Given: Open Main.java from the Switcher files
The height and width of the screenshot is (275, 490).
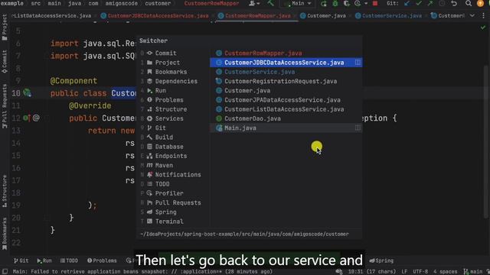Looking at the screenshot, I should 286,128.
